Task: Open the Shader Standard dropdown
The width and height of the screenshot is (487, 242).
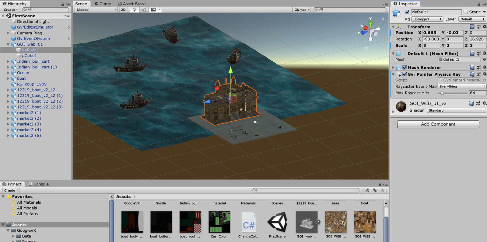Action: (456, 110)
